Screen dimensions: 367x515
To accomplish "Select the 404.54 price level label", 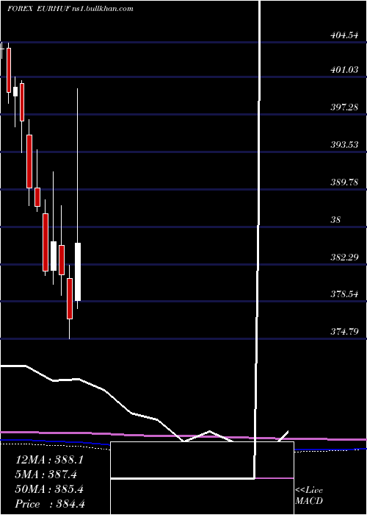I will [344, 35].
